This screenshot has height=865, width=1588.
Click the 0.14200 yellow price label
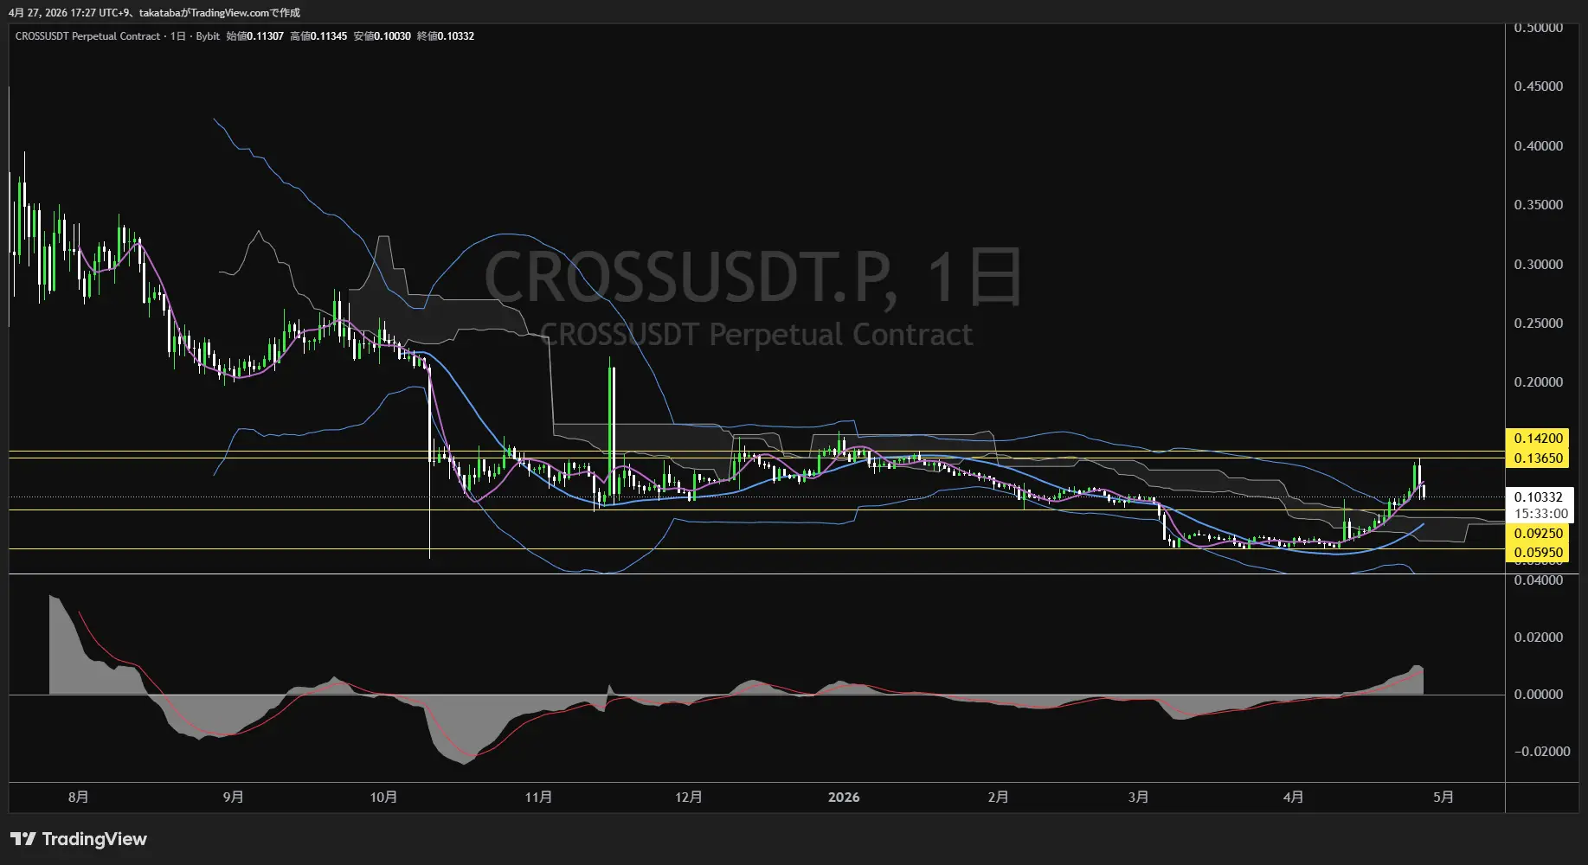(1538, 439)
